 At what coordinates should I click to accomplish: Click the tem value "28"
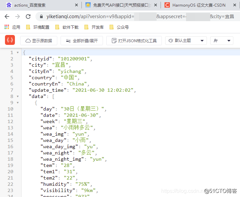[x=67, y=165]
